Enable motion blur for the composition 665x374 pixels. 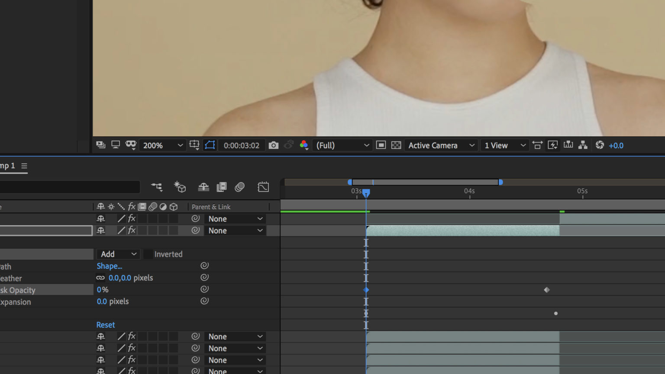(240, 187)
